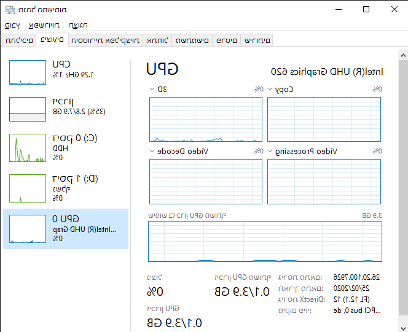Click the shared GPU memory 0.1/3.9 GB value
Screen dimensions: 408x332
tap(242, 291)
